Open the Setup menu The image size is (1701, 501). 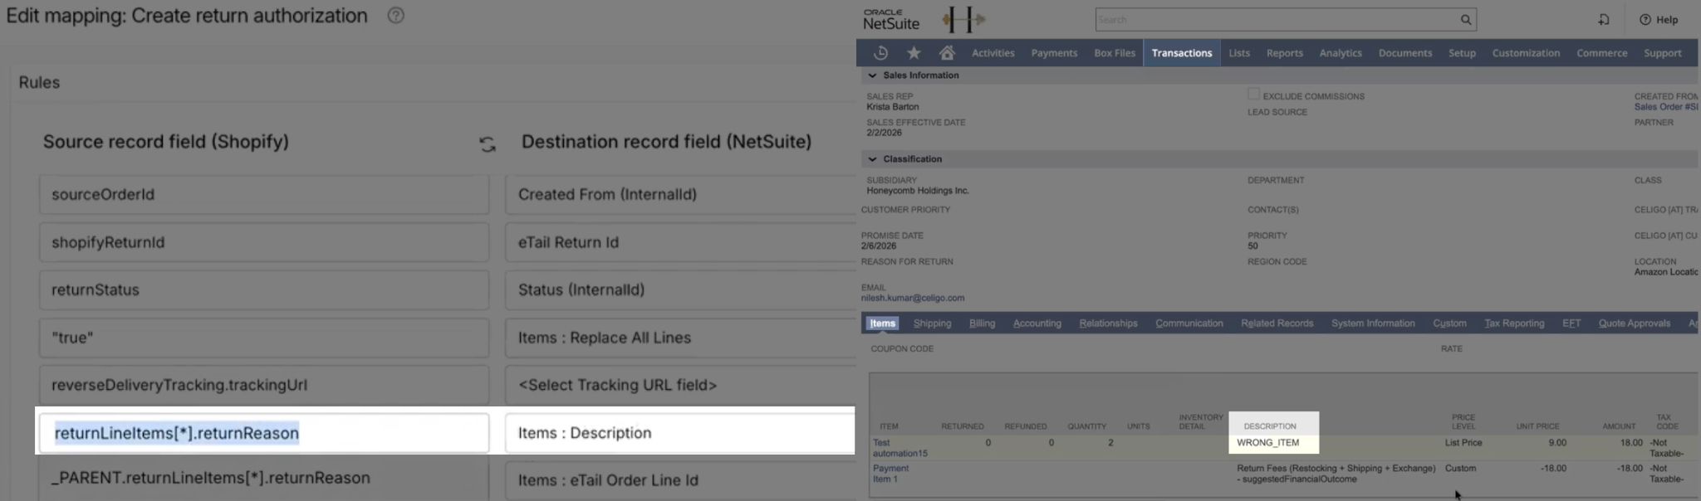click(x=1462, y=53)
